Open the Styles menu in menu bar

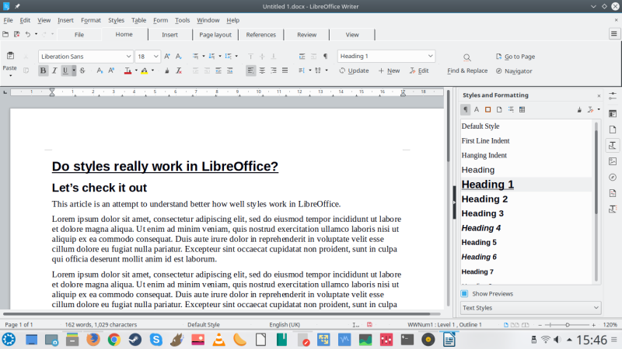tap(116, 19)
